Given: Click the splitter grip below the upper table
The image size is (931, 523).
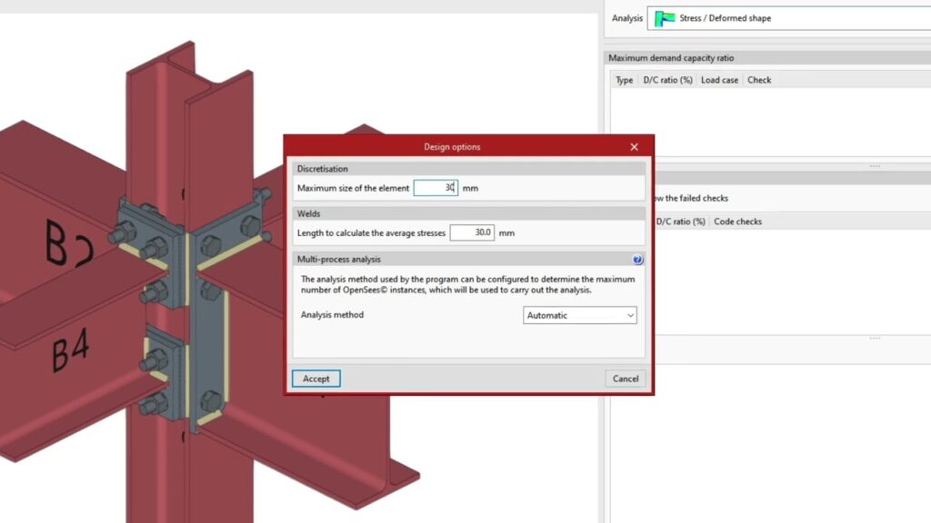Looking at the screenshot, I should tap(875, 166).
